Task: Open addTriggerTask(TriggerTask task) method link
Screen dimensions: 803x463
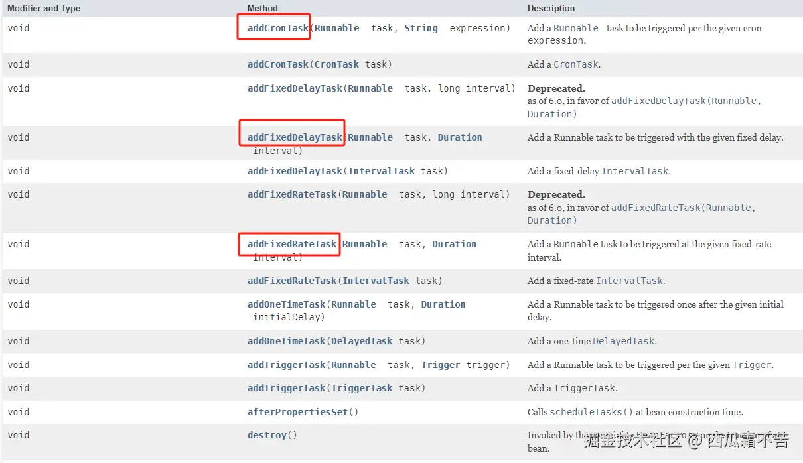Action: [x=287, y=388]
